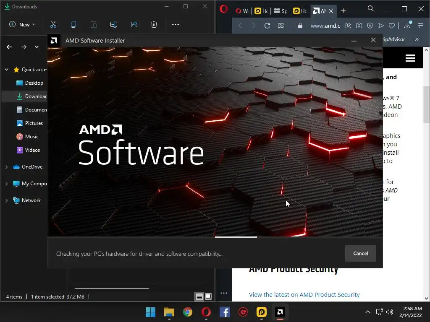430x322 pixels.
Task: Select Music in the navigation pane
Action: (x=27, y=137)
